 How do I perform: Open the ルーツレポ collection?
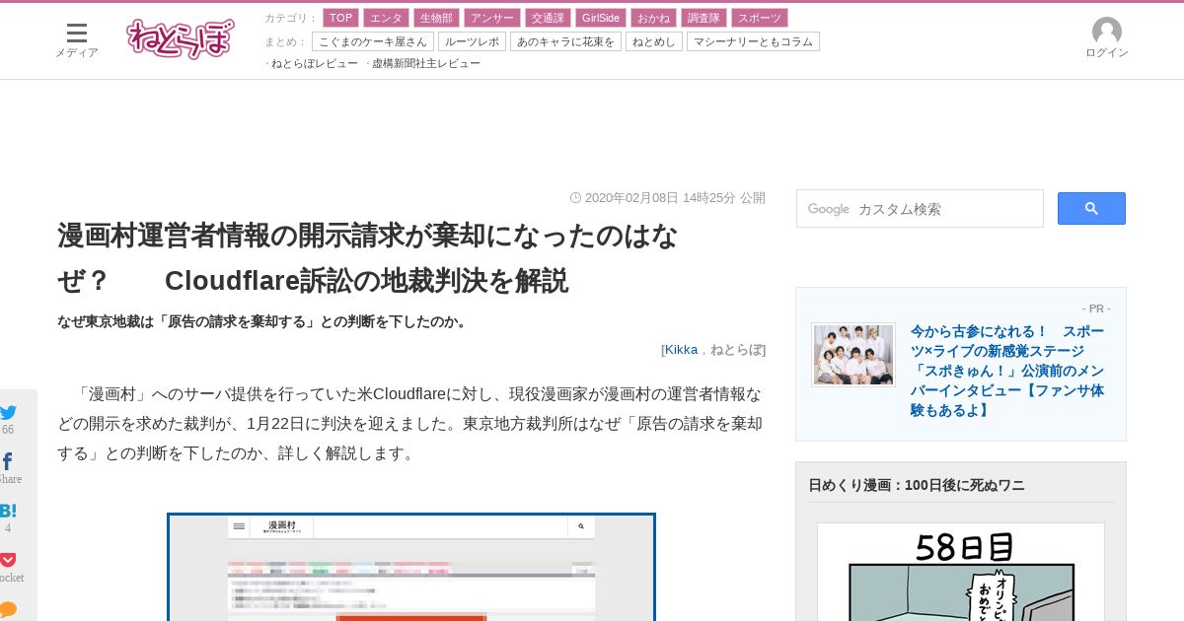(472, 41)
